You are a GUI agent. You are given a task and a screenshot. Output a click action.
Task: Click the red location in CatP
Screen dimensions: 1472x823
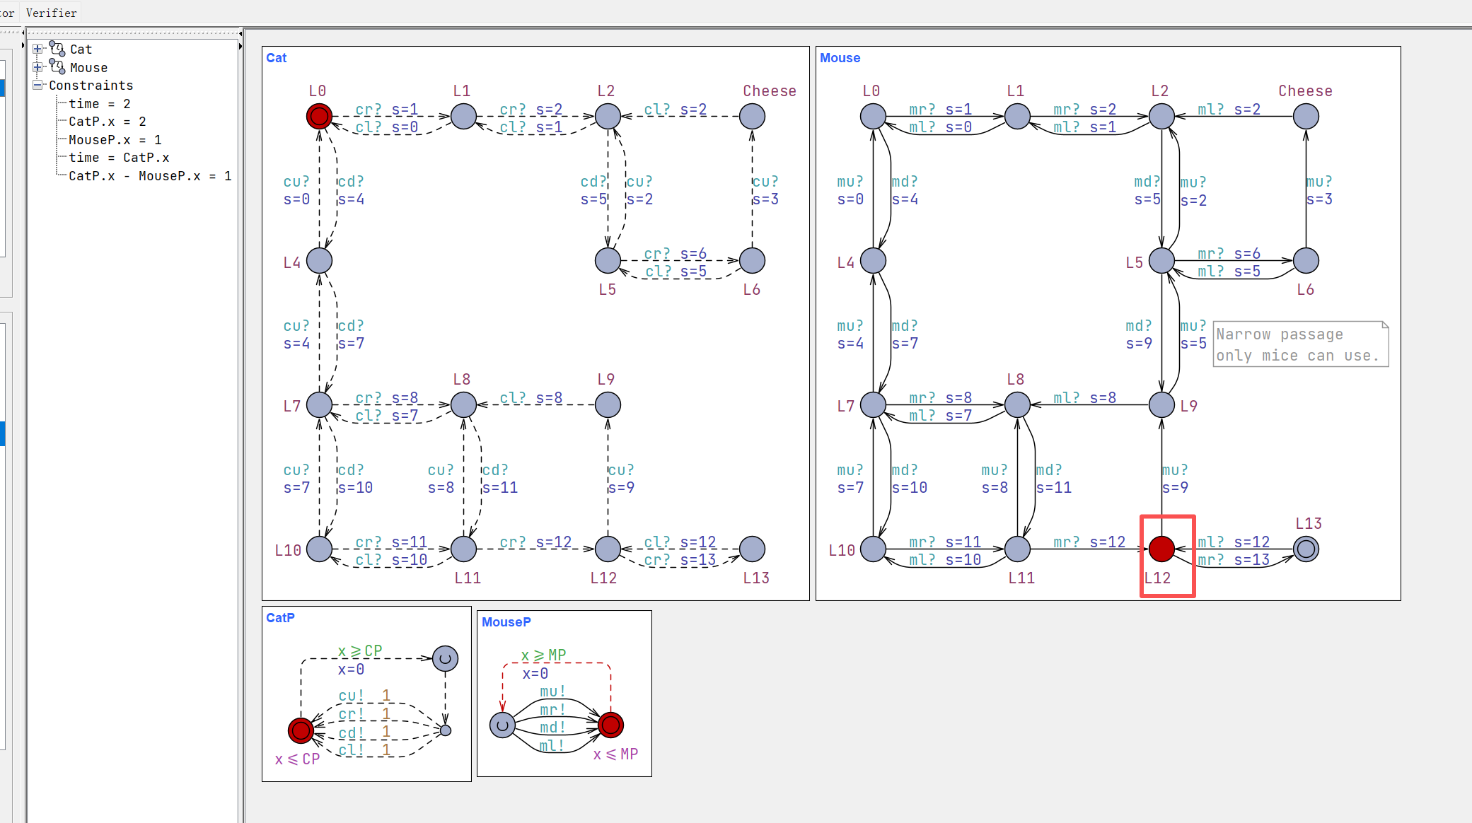(301, 730)
